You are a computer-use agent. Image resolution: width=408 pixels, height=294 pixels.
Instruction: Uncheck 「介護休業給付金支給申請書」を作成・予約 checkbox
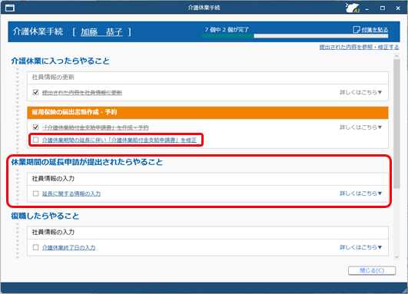click(35, 127)
